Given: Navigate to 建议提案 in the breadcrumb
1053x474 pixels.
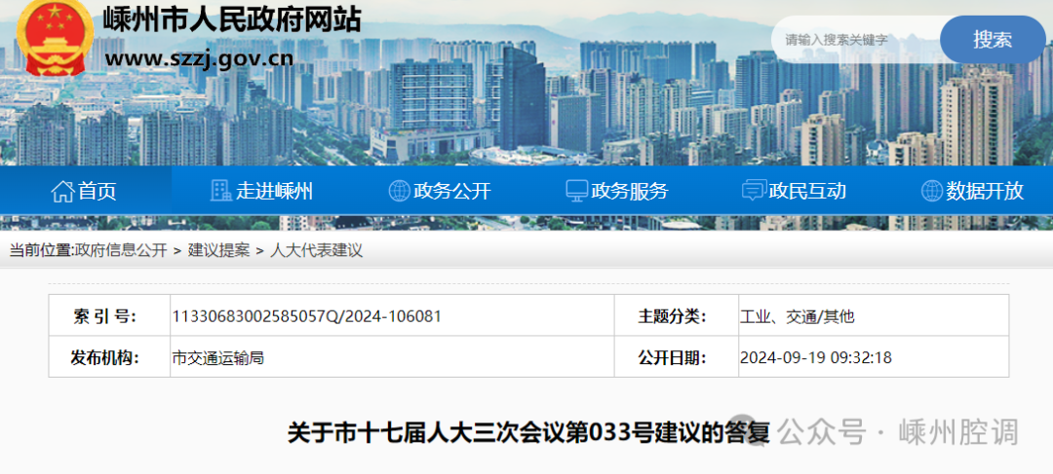Looking at the screenshot, I should pyautogui.click(x=218, y=250).
